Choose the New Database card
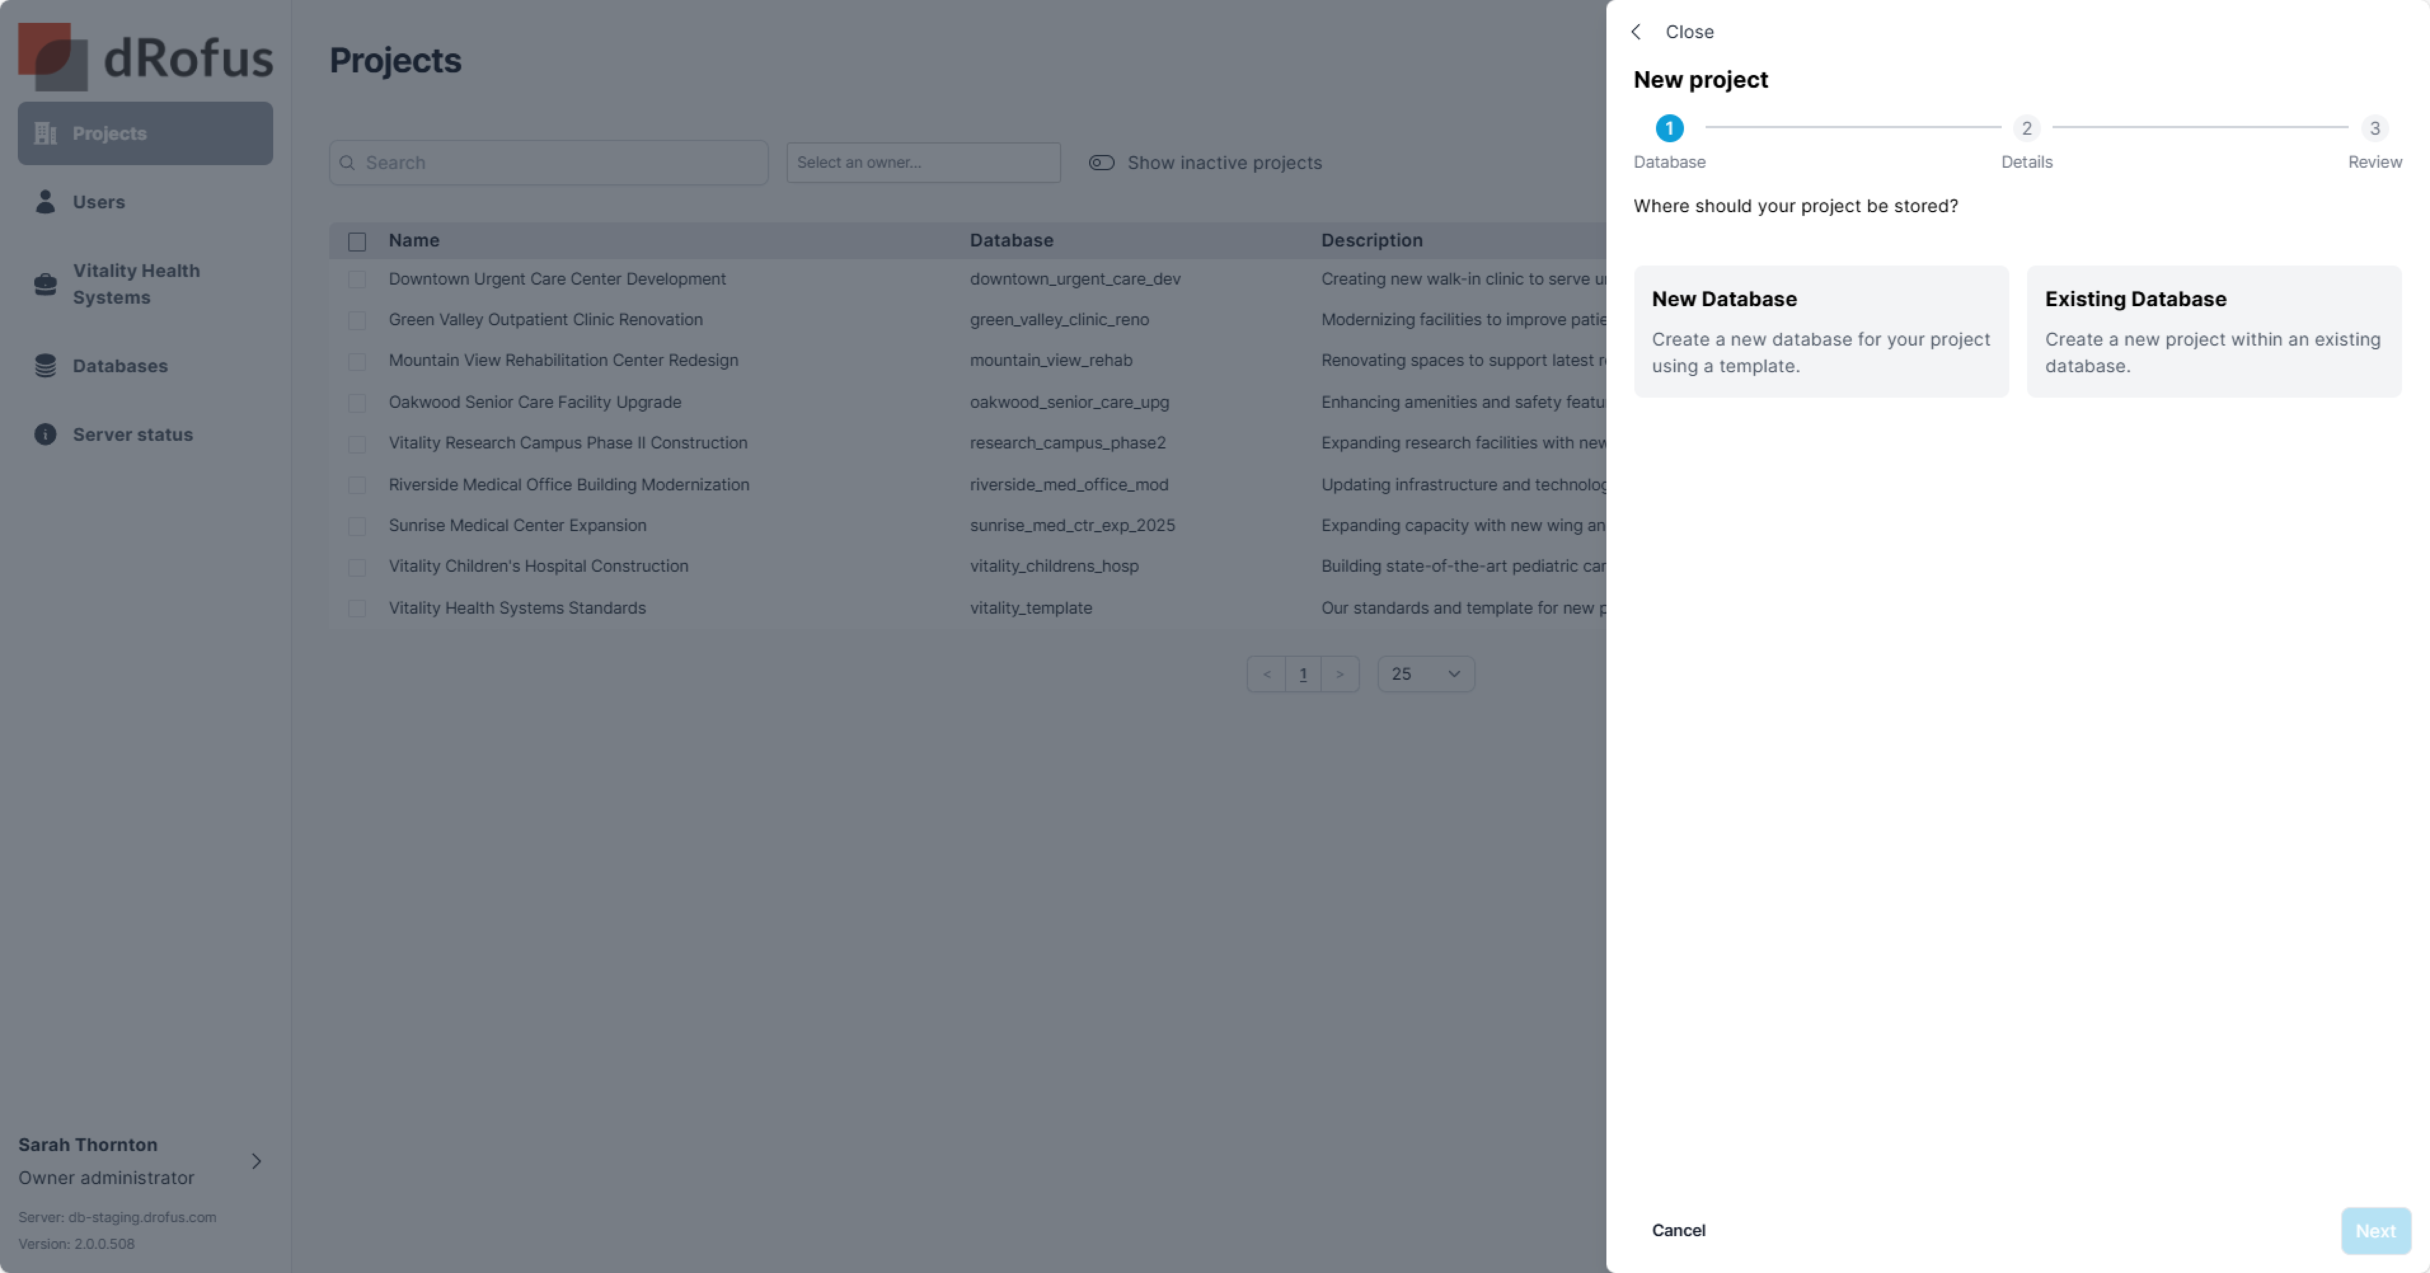The width and height of the screenshot is (2430, 1273). 1821,331
